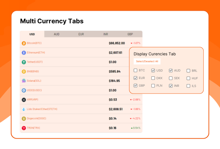Open the USDC(USDC) link
The width and height of the screenshot is (220, 149).
[34, 90]
